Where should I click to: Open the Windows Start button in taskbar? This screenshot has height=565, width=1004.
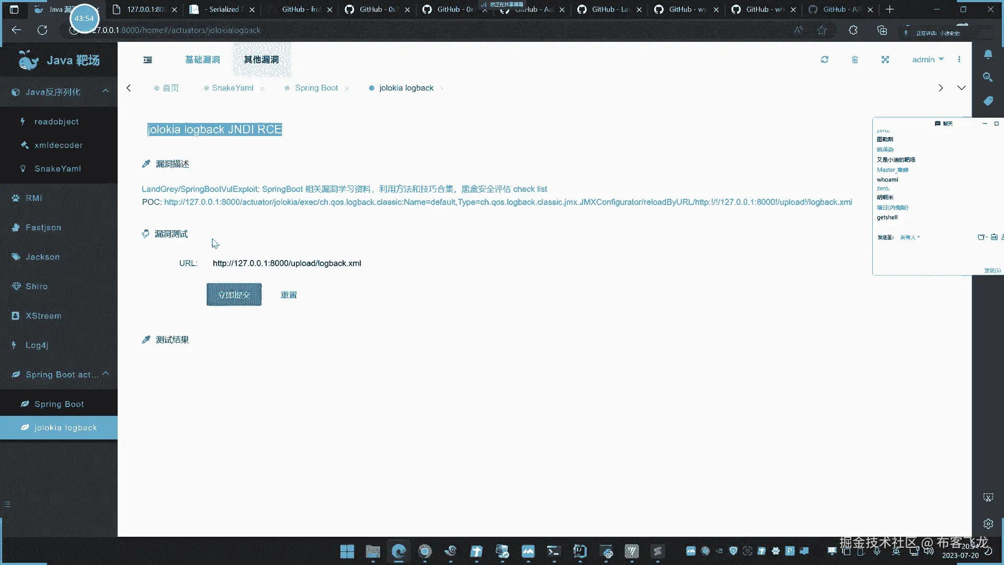click(x=347, y=551)
